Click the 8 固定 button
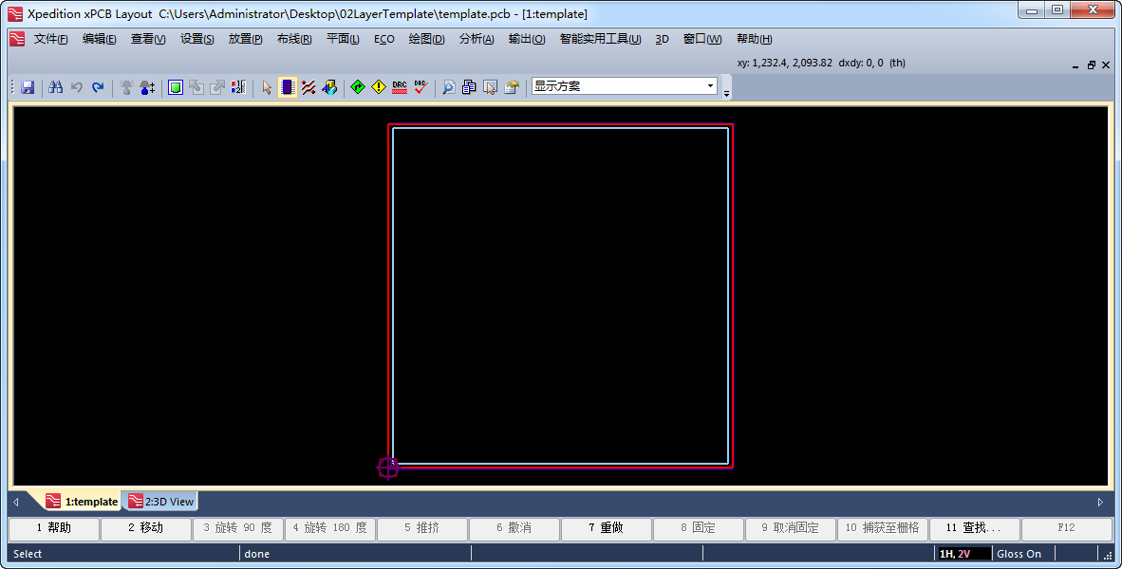This screenshot has width=1122, height=569. coord(699,528)
